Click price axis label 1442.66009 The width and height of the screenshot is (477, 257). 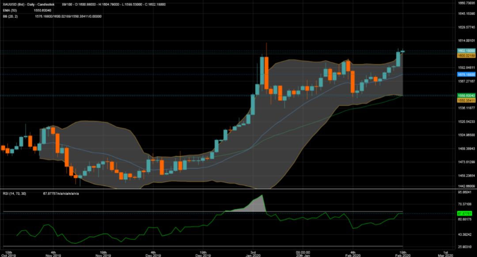pos(466,186)
